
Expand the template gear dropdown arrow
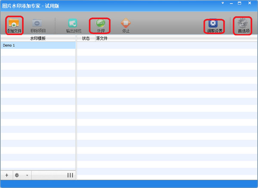(x=27, y=176)
